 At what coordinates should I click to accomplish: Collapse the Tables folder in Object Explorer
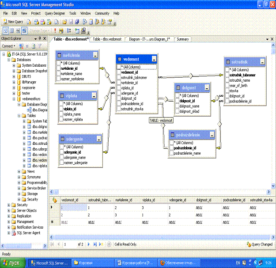pos(19,115)
